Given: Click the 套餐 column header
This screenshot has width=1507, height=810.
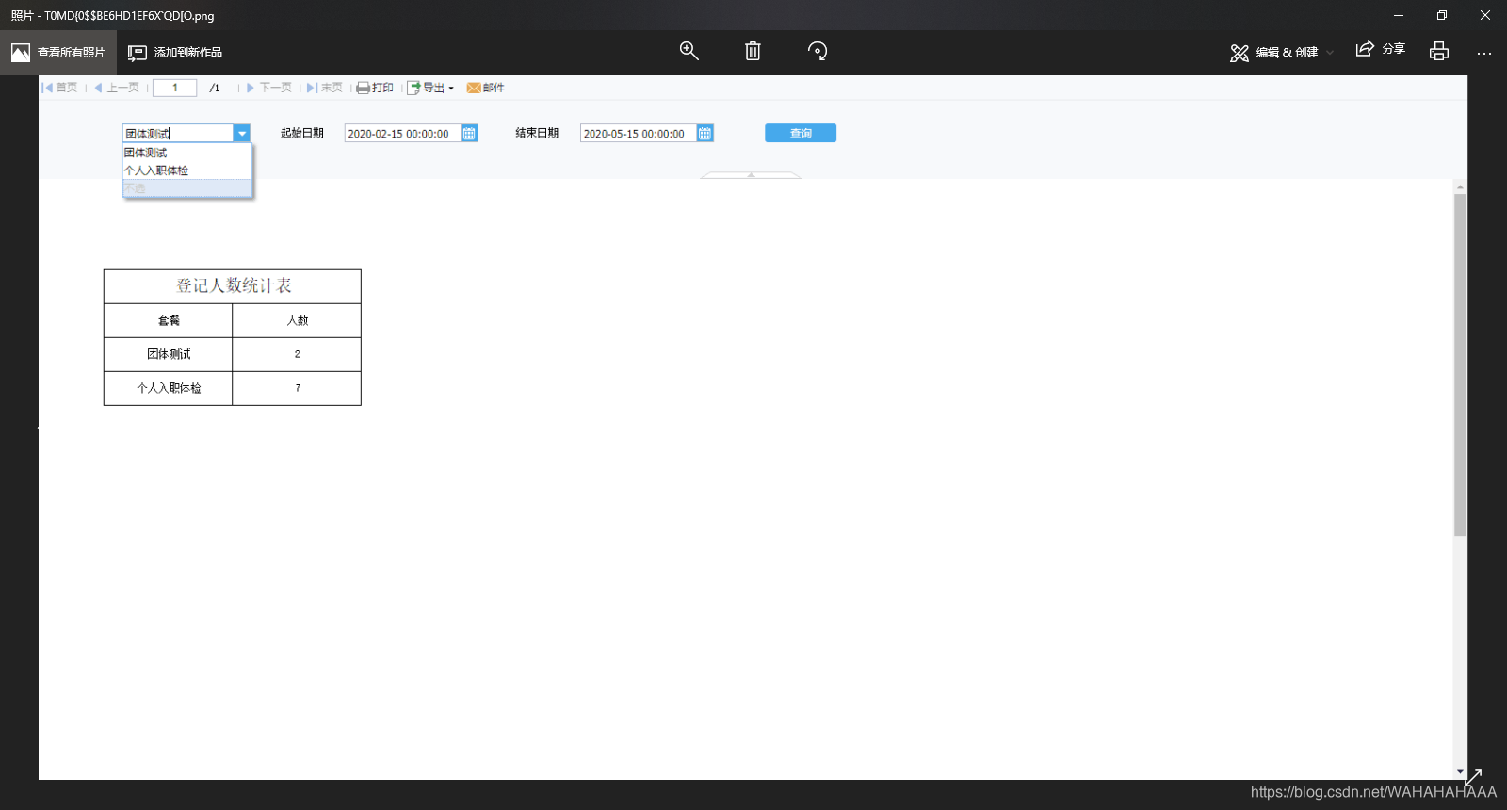Looking at the screenshot, I should click(169, 320).
